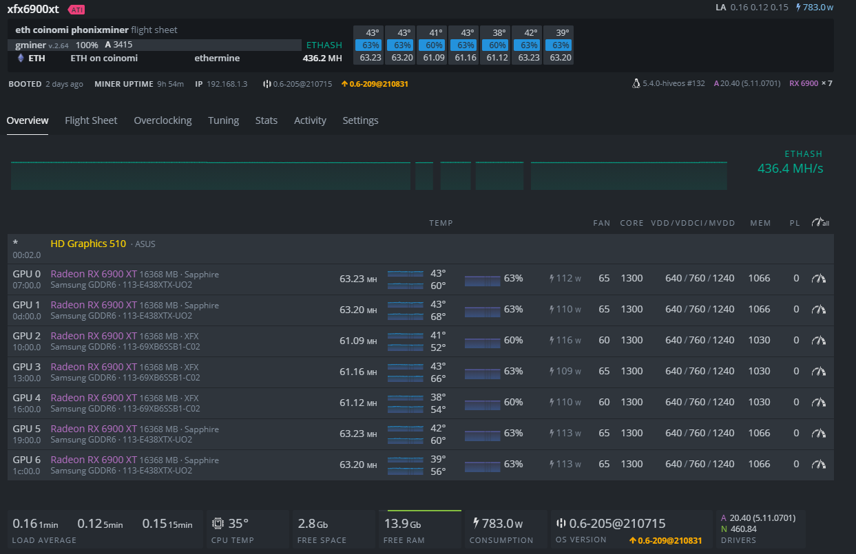Open the Overclocking tab
Screen dimensions: 856x554
click(163, 120)
